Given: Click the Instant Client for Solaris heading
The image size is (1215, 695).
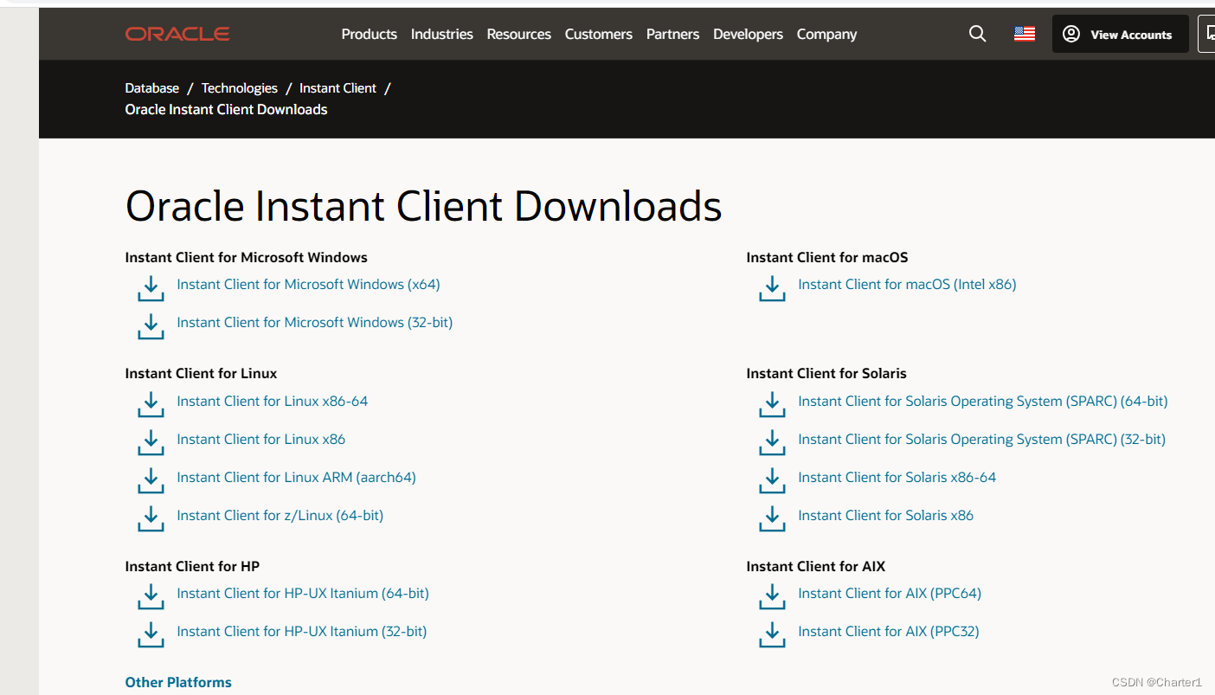Looking at the screenshot, I should click(x=826, y=373).
